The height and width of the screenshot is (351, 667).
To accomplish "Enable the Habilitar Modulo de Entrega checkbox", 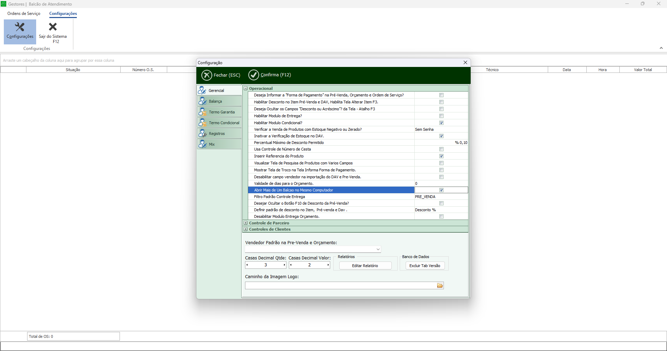I will coord(441,116).
